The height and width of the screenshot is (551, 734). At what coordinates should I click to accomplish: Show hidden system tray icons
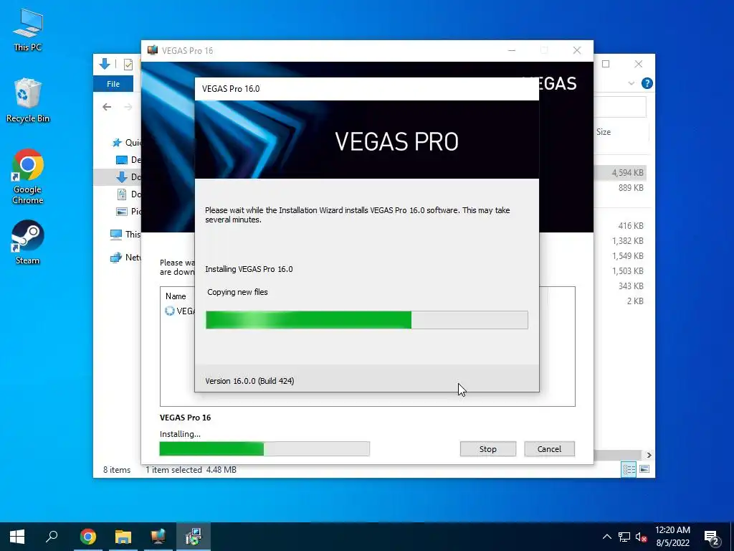(606, 537)
